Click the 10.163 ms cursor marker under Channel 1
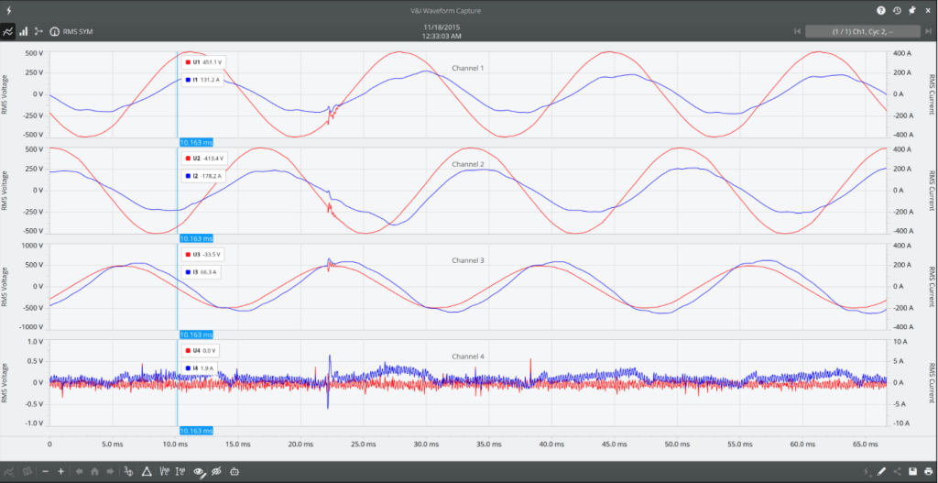The image size is (938, 483). pos(196,142)
